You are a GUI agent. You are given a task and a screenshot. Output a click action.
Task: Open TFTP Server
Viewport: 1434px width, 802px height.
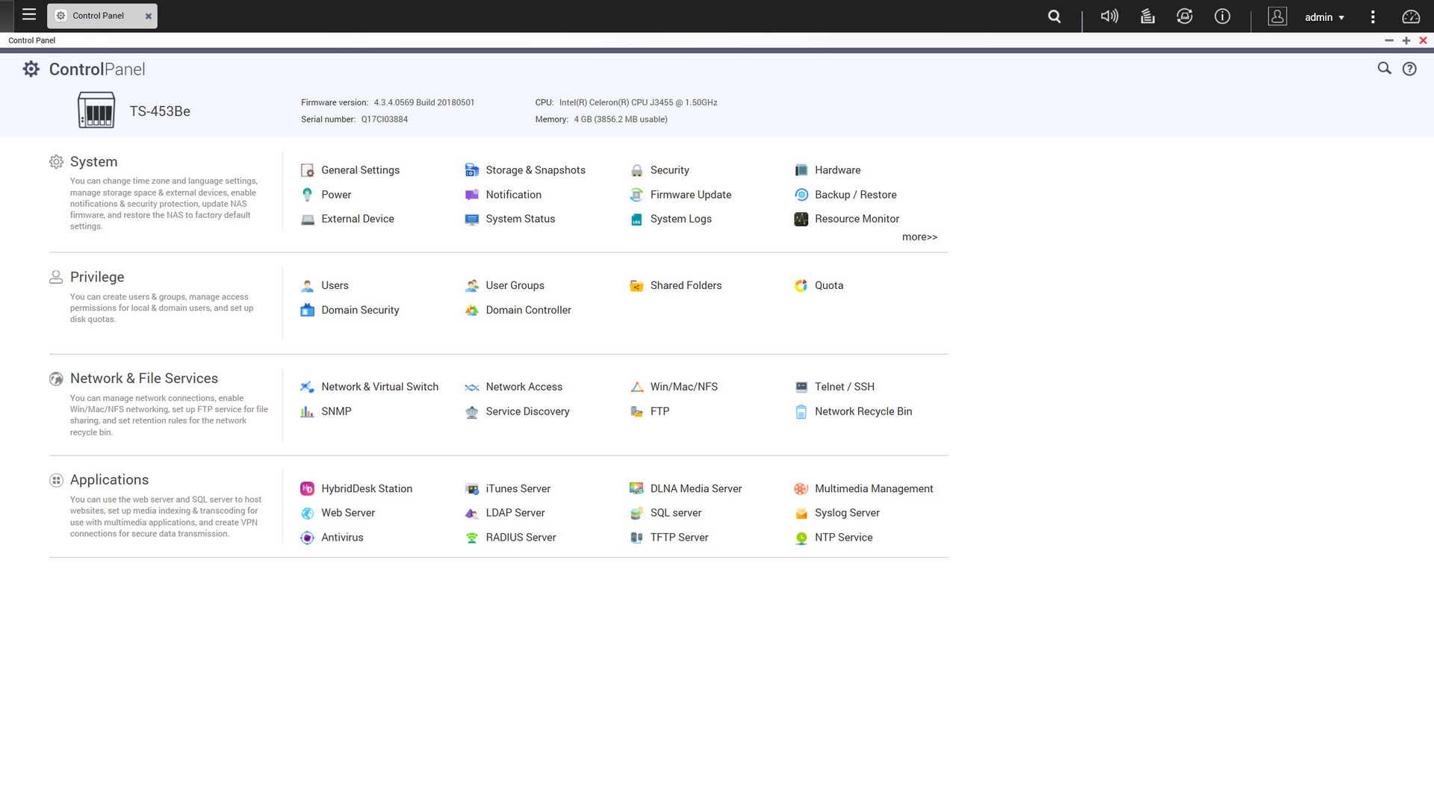click(668, 538)
